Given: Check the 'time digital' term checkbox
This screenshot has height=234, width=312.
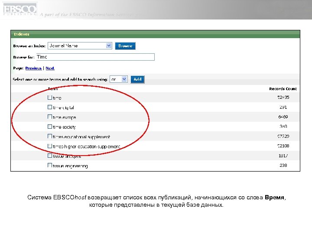Looking at the screenshot, I should [x=50, y=107].
